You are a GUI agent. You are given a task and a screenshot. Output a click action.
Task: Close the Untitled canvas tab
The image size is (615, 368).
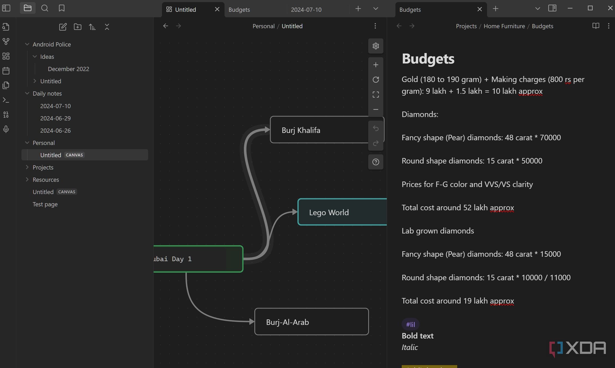coord(217,9)
